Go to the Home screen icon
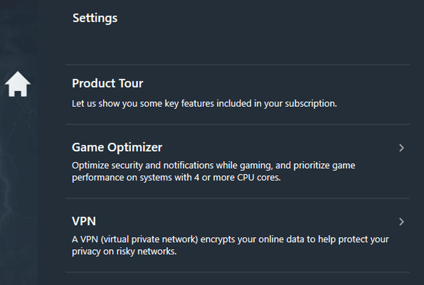Viewport: 424px width, 285px height. [18, 84]
